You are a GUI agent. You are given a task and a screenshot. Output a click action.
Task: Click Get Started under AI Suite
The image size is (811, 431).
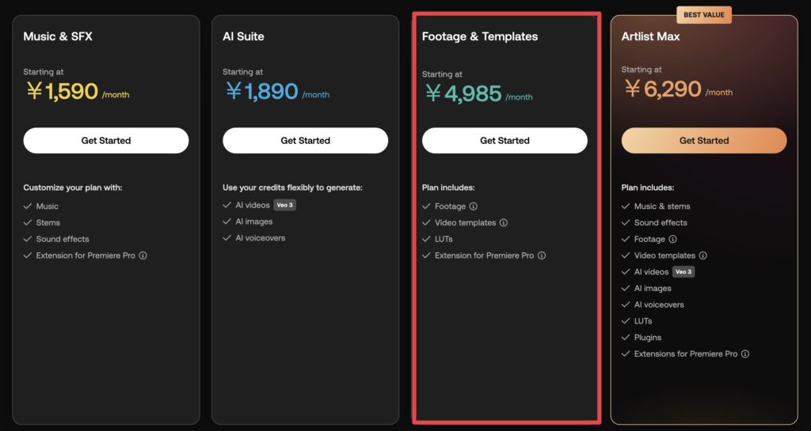(x=305, y=141)
